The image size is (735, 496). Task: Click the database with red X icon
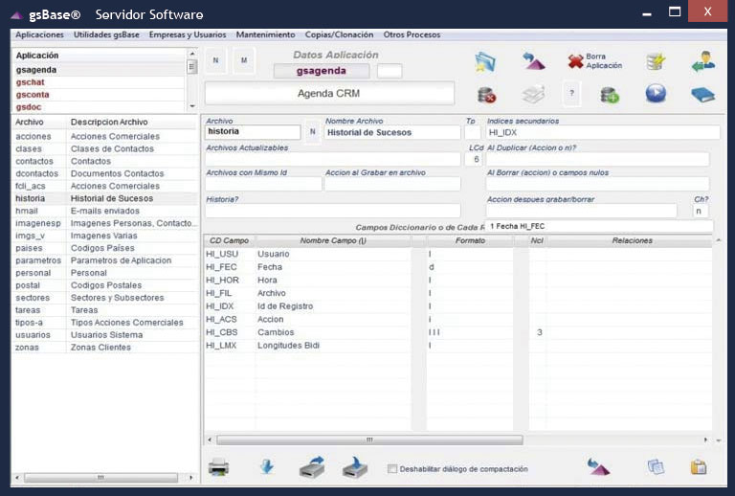pyautogui.click(x=486, y=95)
